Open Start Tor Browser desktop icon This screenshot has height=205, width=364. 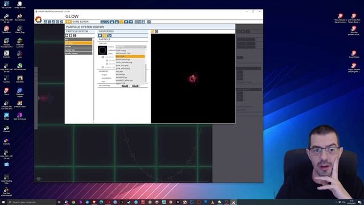tap(20, 116)
